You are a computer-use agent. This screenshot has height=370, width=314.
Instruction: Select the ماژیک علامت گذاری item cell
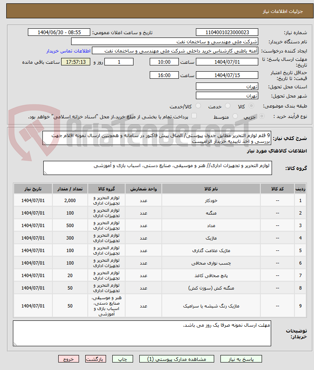point(211,250)
